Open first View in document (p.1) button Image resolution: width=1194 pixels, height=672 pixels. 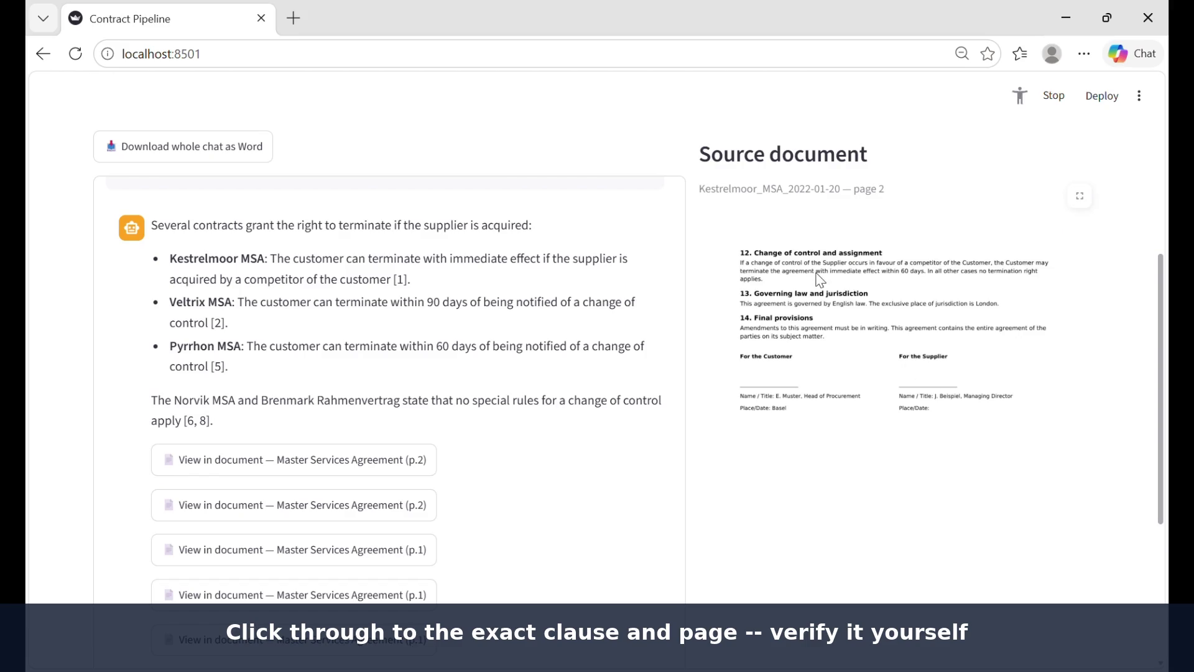294,550
